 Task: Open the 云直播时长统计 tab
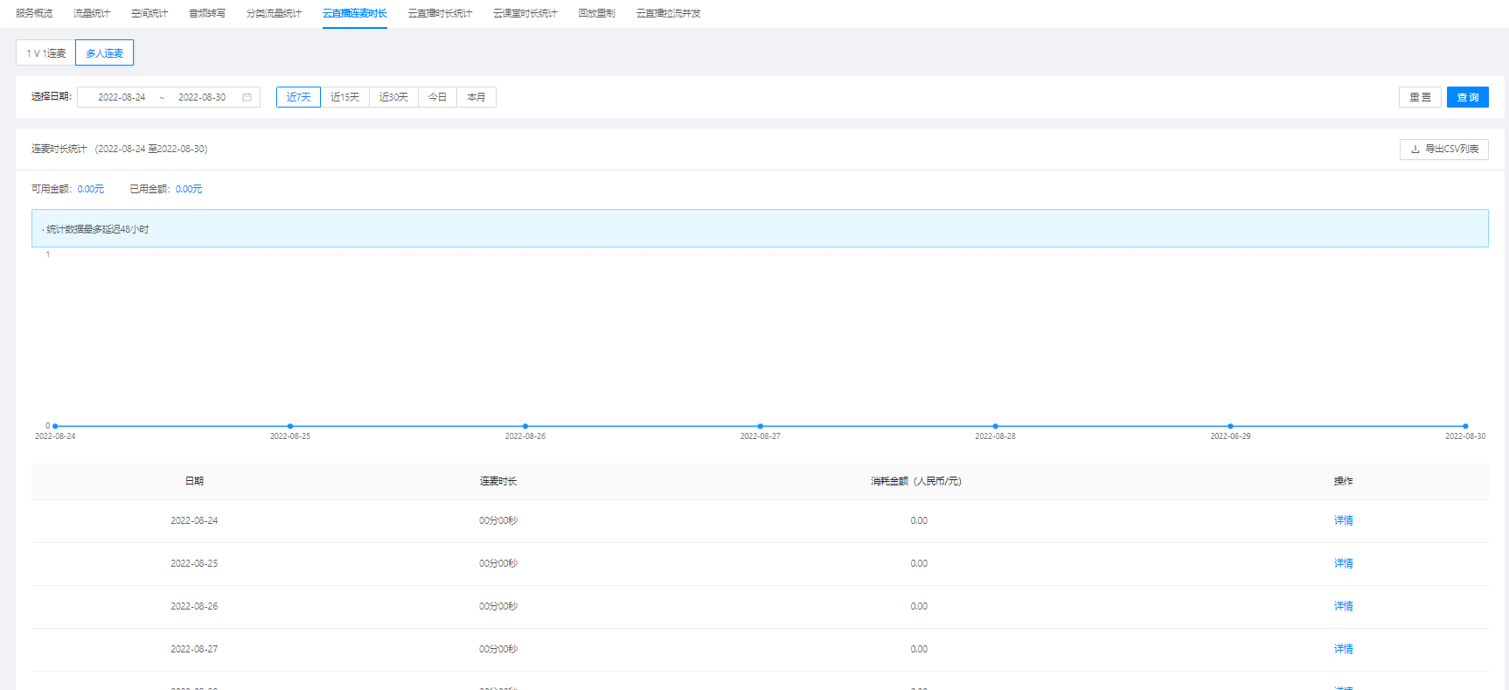(x=440, y=13)
